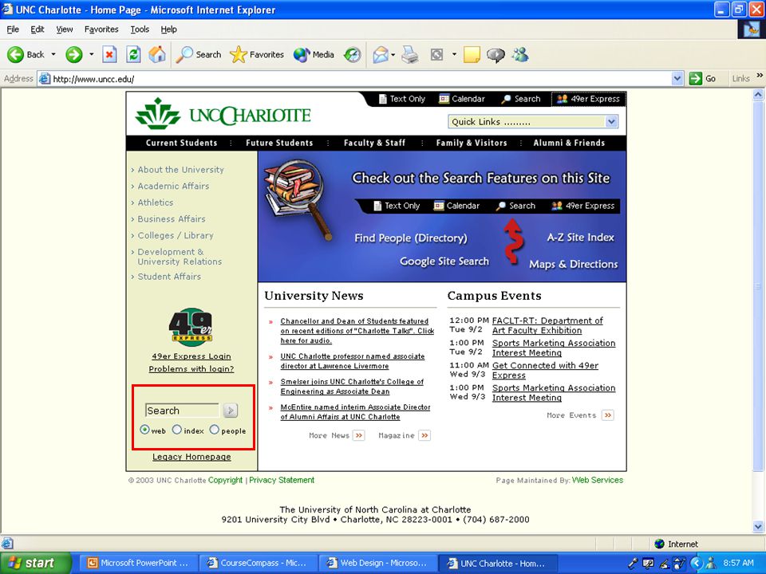The image size is (766, 574).
Task: Open the Favorites star button
Action: point(257,54)
